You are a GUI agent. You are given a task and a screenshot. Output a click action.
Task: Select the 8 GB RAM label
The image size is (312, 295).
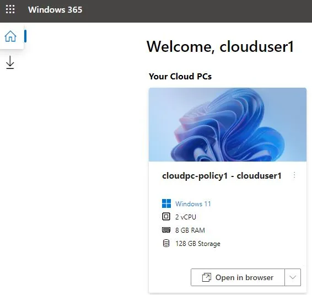point(190,230)
